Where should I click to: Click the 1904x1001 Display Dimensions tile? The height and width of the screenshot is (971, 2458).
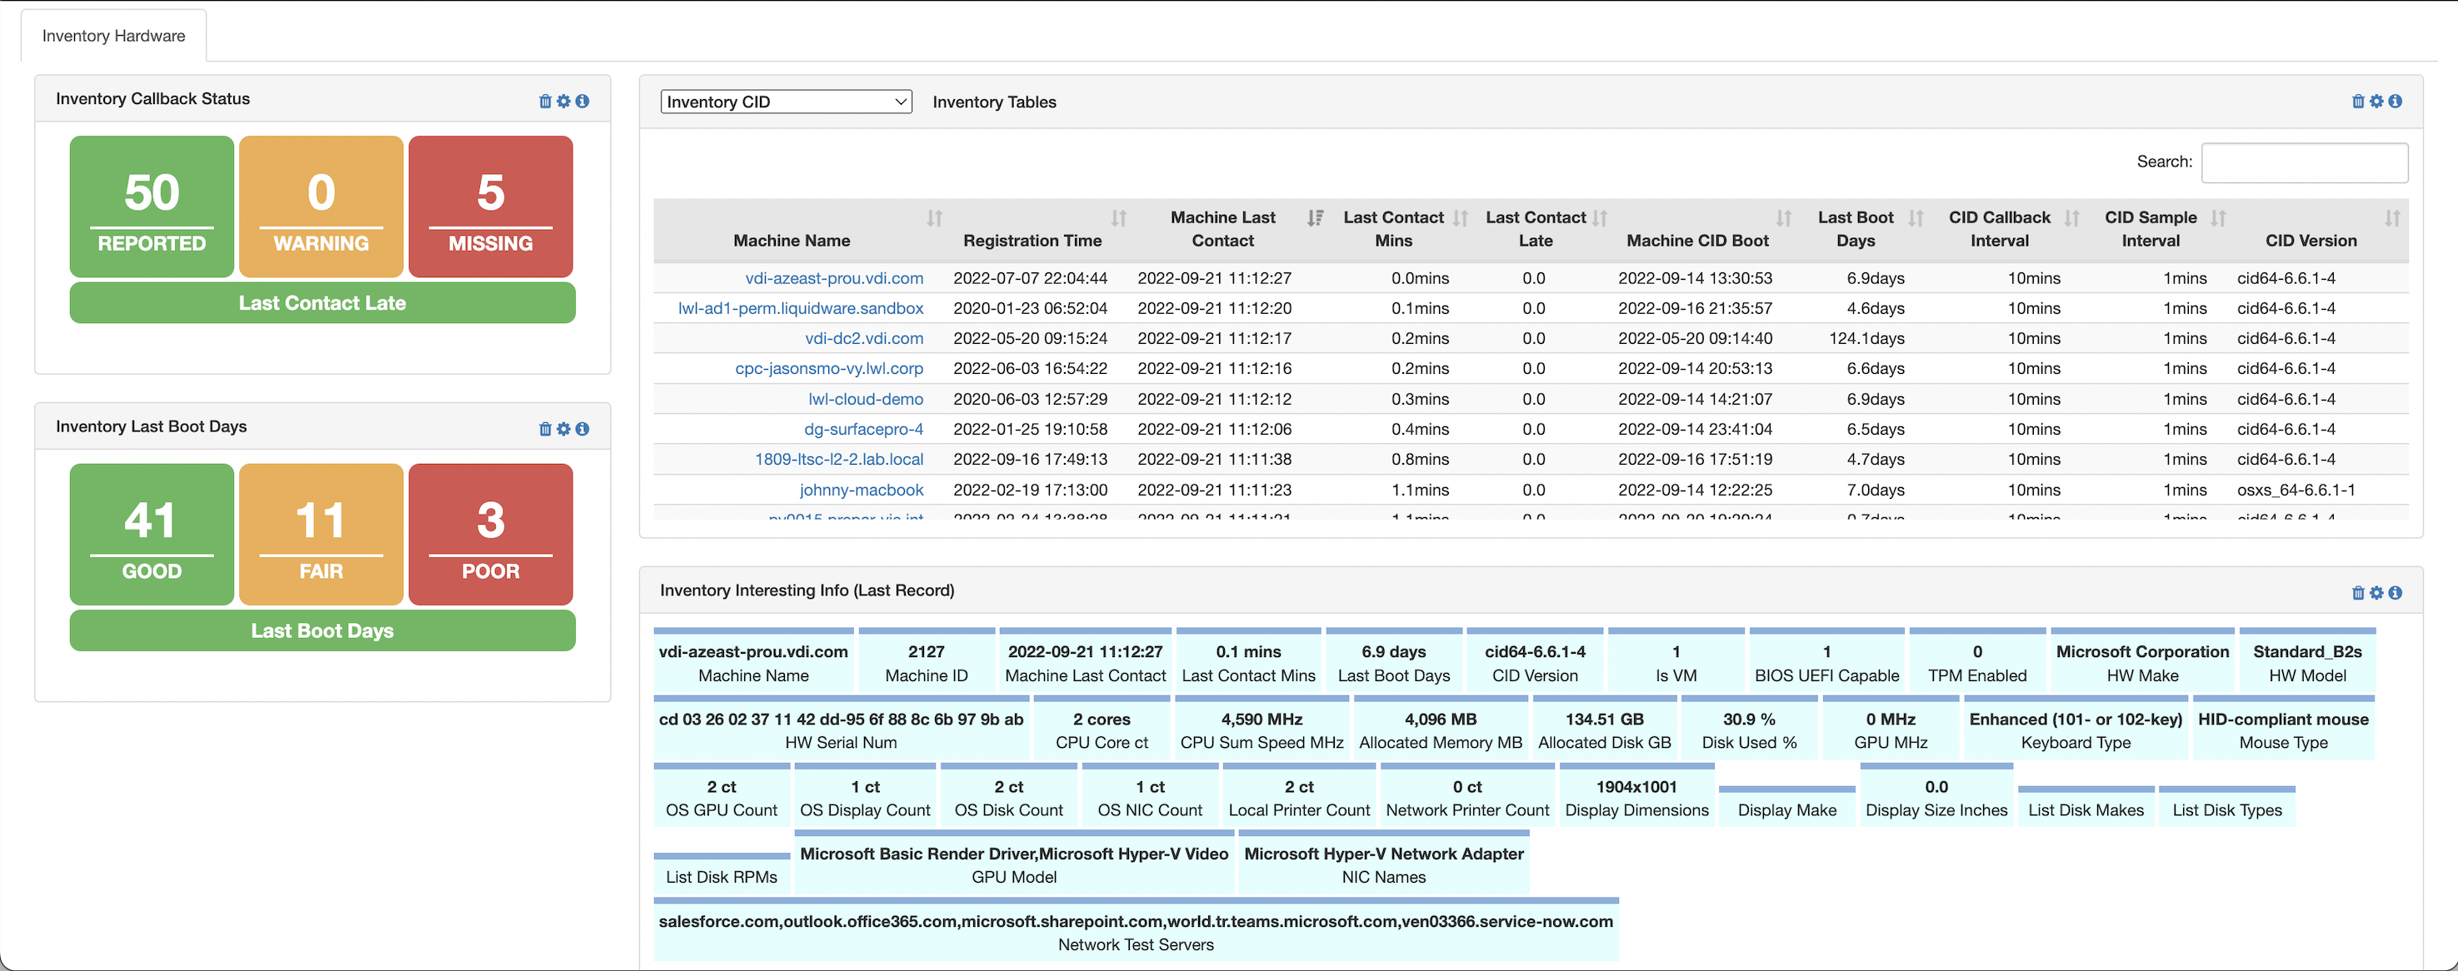click(x=1636, y=795)
